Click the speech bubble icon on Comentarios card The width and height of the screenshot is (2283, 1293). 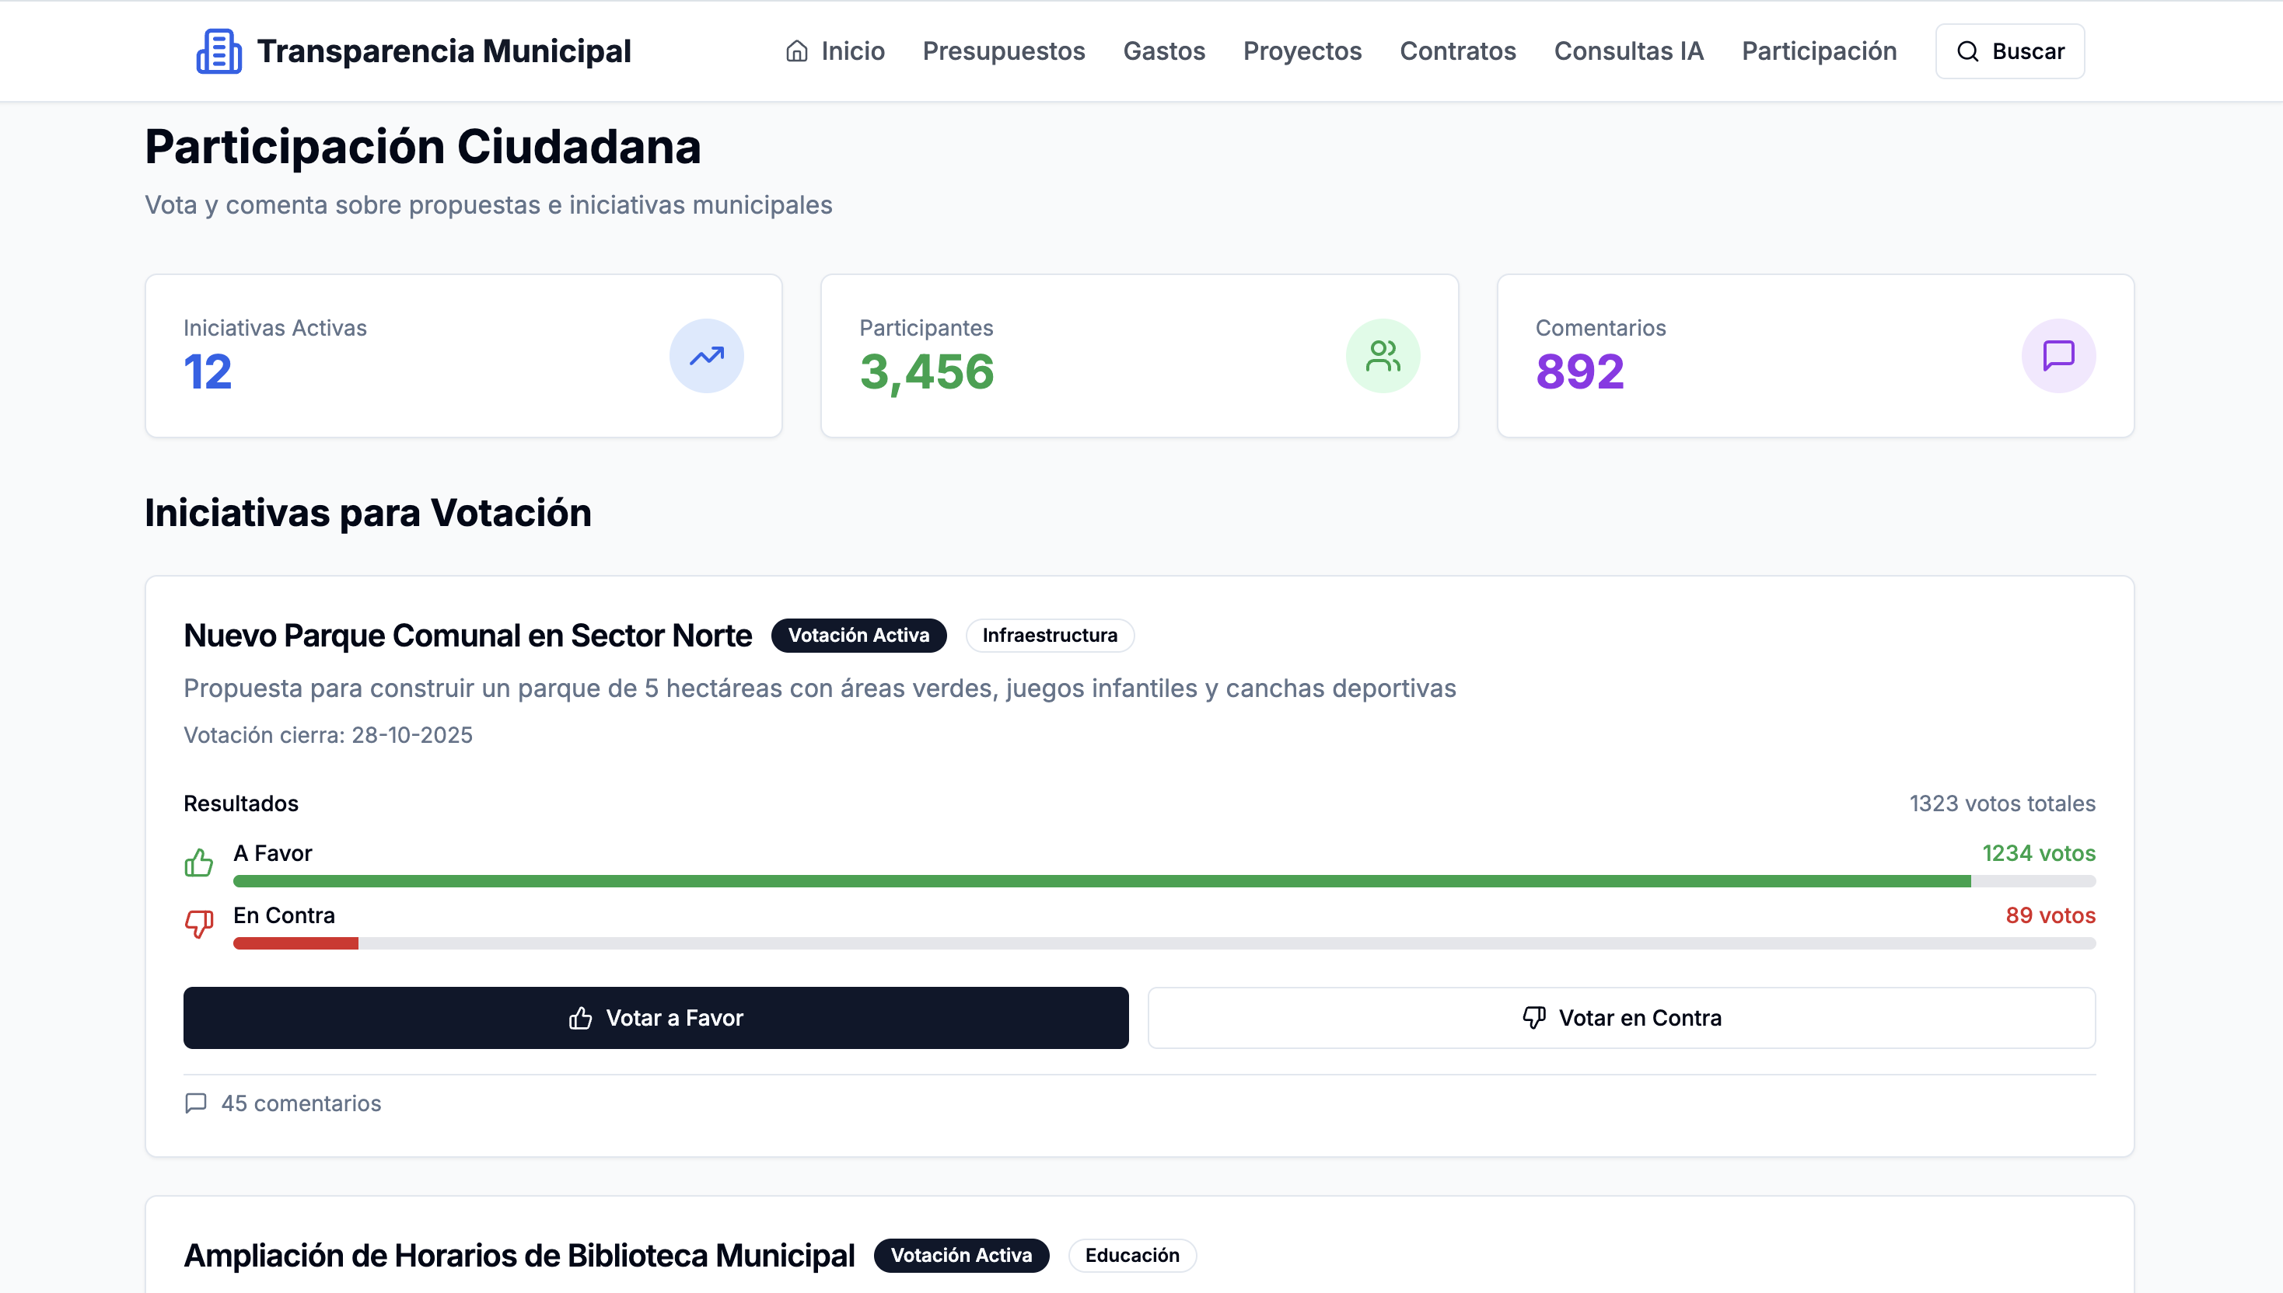(x=2058, y=355)
